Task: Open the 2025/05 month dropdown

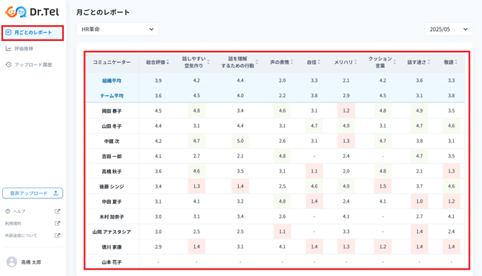Action: click(448, 29)
